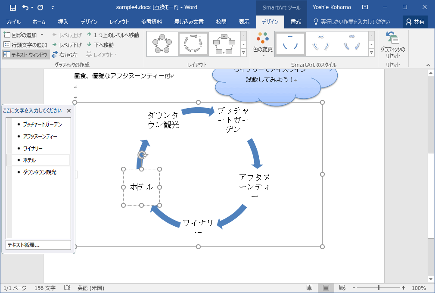435x293 pixels.
Task: Expand the 図形の追加 dropdown arrow
Action: coord(42,35)
